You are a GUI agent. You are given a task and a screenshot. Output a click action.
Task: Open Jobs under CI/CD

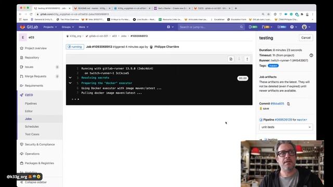28,119
